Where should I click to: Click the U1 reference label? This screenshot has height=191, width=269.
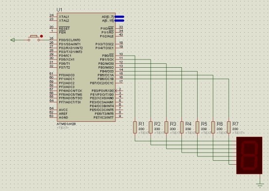(x=59, y=10)
